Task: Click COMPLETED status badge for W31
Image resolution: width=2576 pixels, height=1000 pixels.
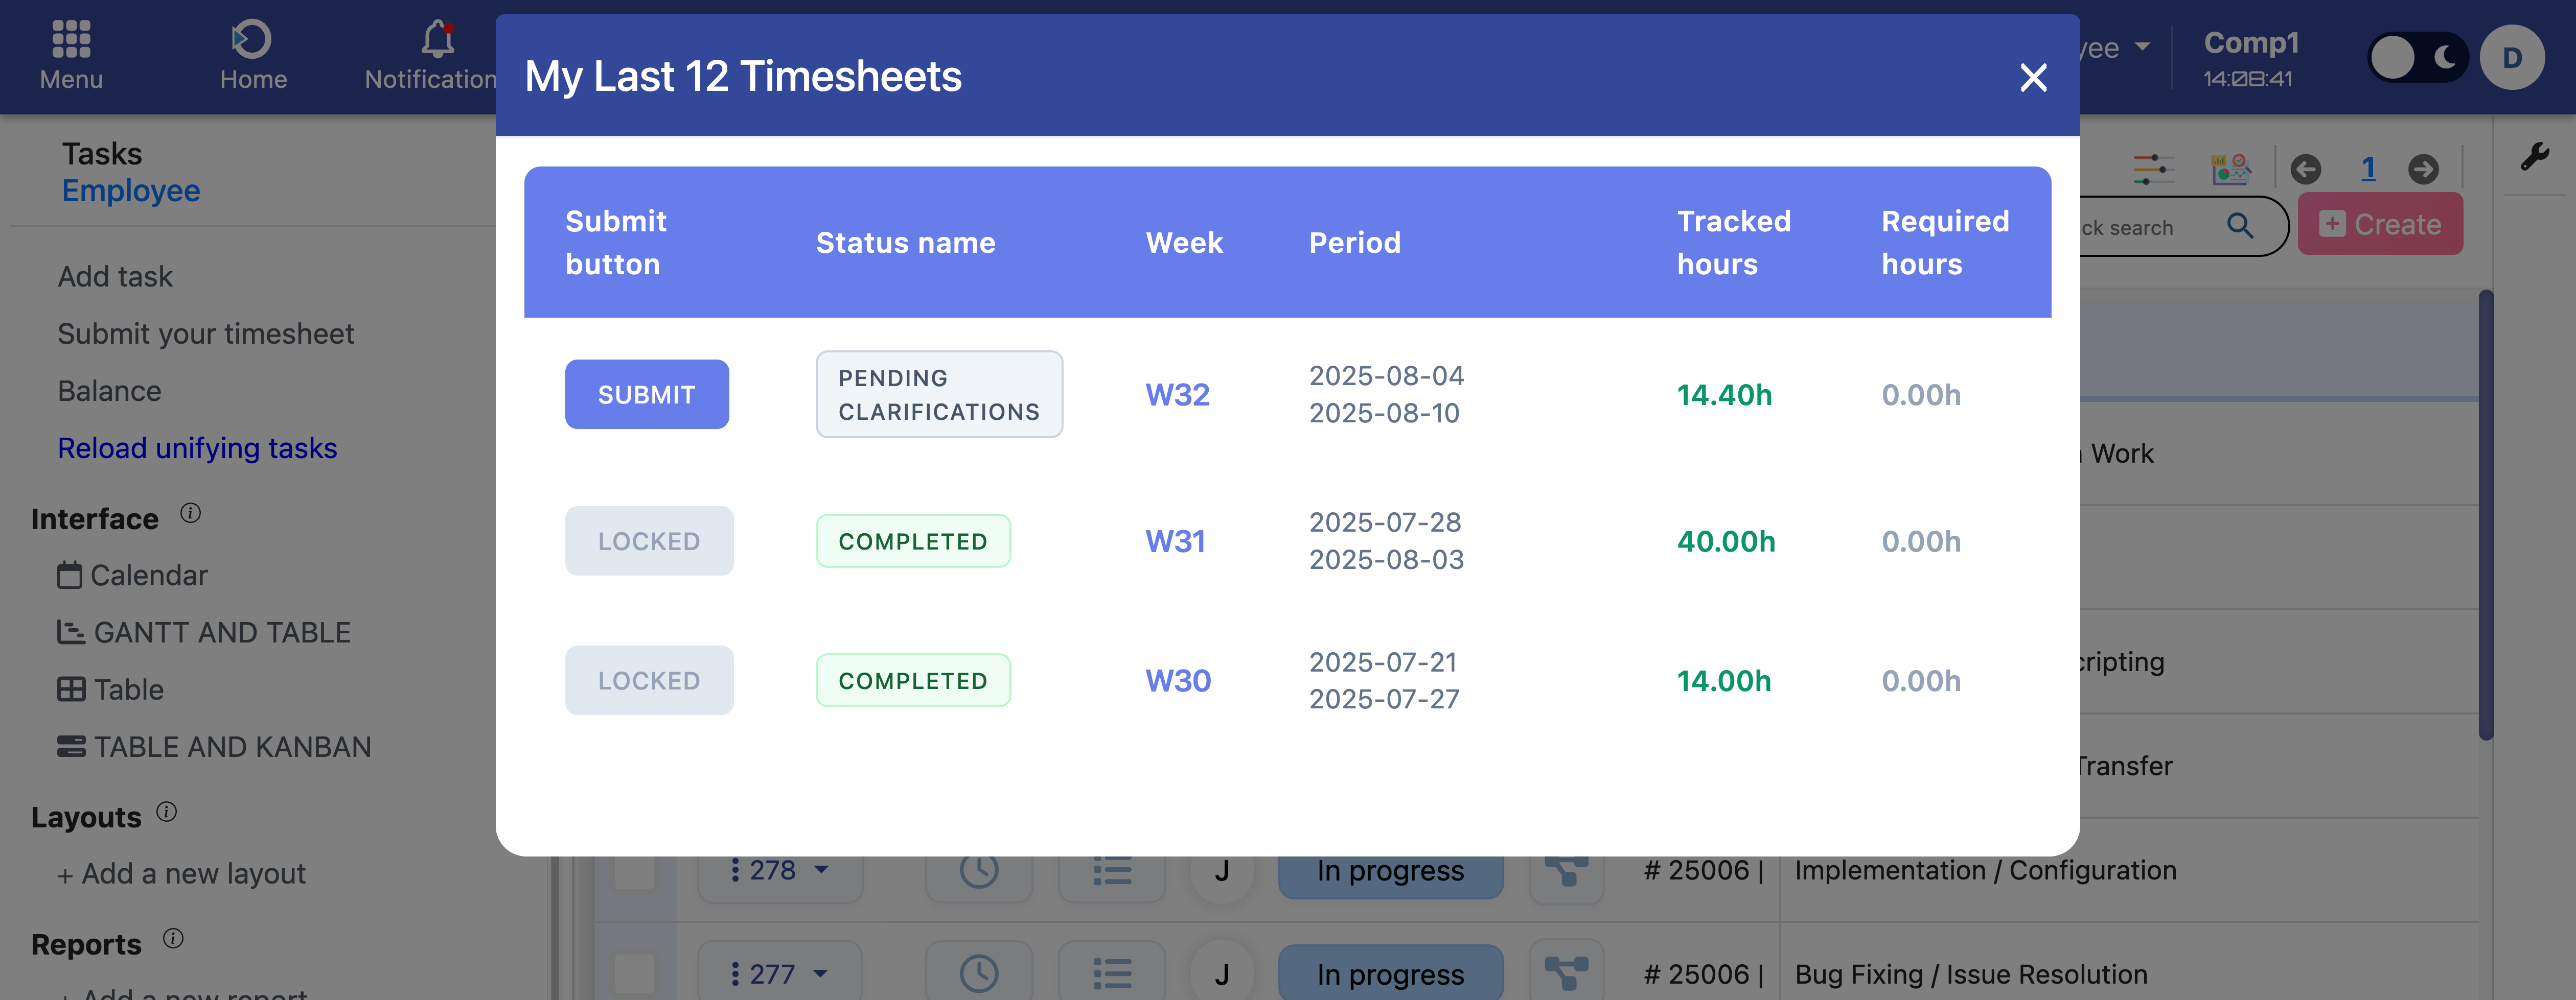Action: pyautogui.click(x=913, y=540)
